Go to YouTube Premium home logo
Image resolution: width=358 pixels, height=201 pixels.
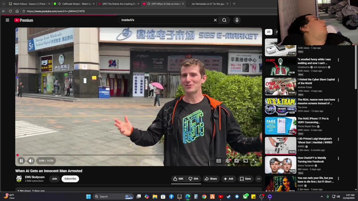tap(24, 20)
